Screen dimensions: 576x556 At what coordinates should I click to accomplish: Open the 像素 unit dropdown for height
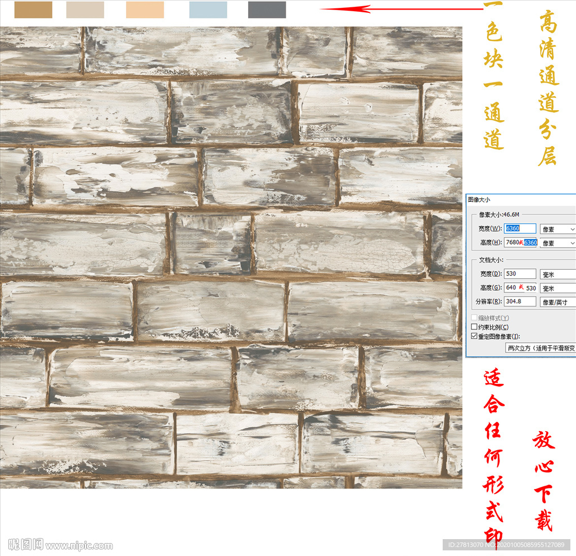(557, 243)
